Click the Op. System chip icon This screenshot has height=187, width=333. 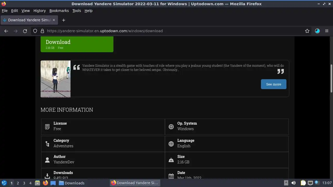pos(171,126)
